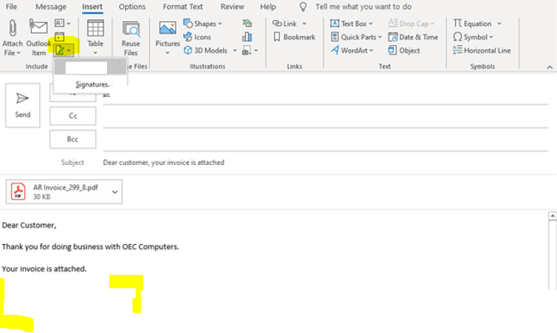Screen dimensions: 557x333
Task: Select the saved signature entry in the menu
Action: pyautogui.click(x=90, y=68)
